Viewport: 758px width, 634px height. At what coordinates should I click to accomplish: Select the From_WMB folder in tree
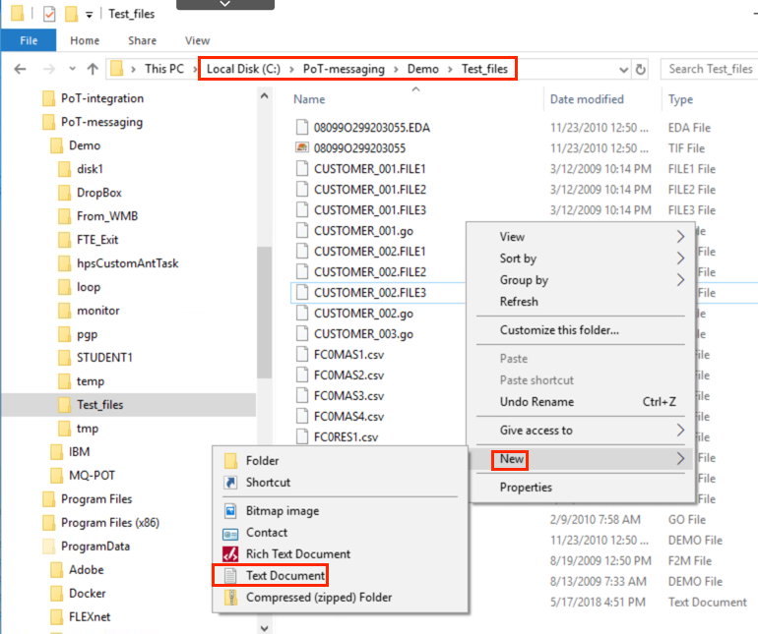(x=107, y=216)
